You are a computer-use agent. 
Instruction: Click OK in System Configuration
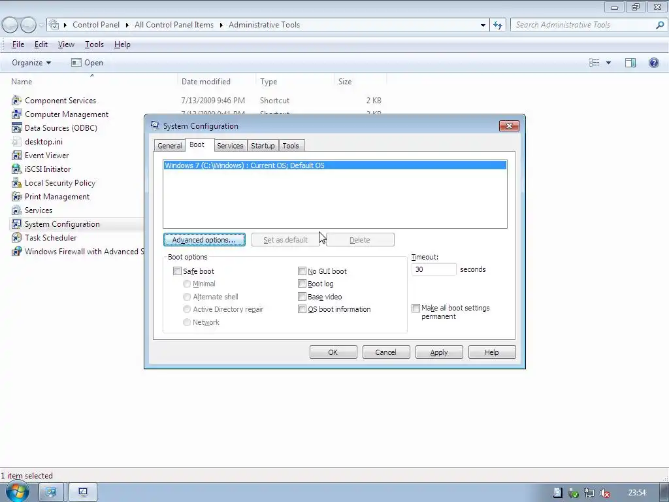click(x=333, y=352)
